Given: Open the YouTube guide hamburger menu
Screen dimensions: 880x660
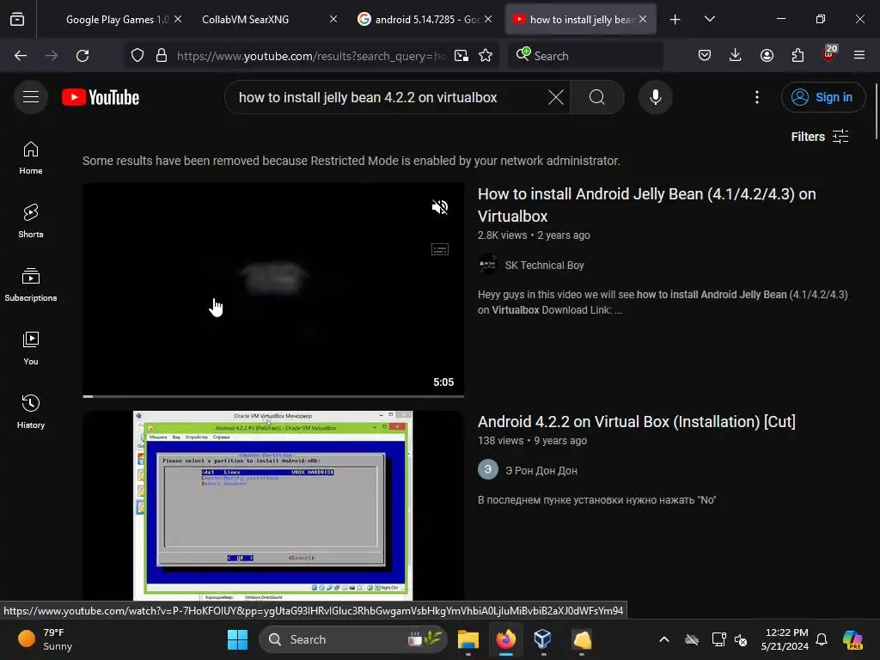Looking at the screenshot, I should tap(31, 97).
